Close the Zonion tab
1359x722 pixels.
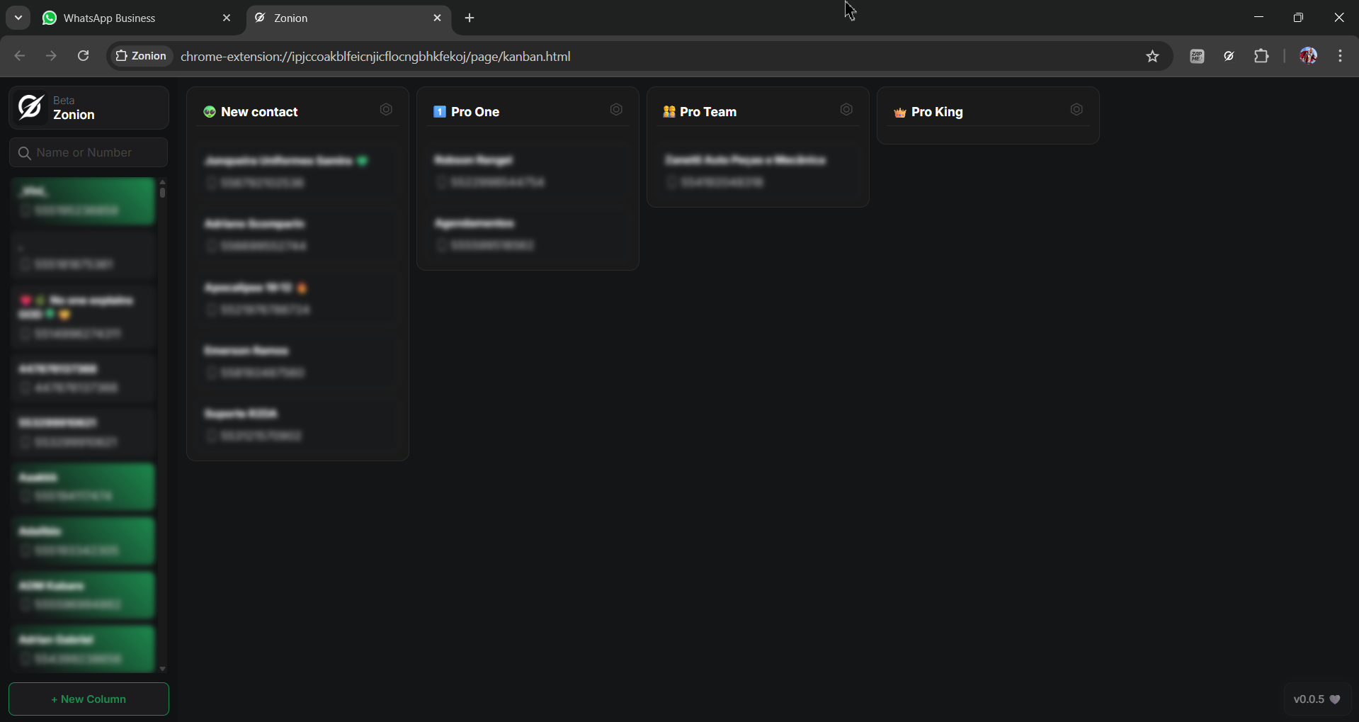click(437, 18)
